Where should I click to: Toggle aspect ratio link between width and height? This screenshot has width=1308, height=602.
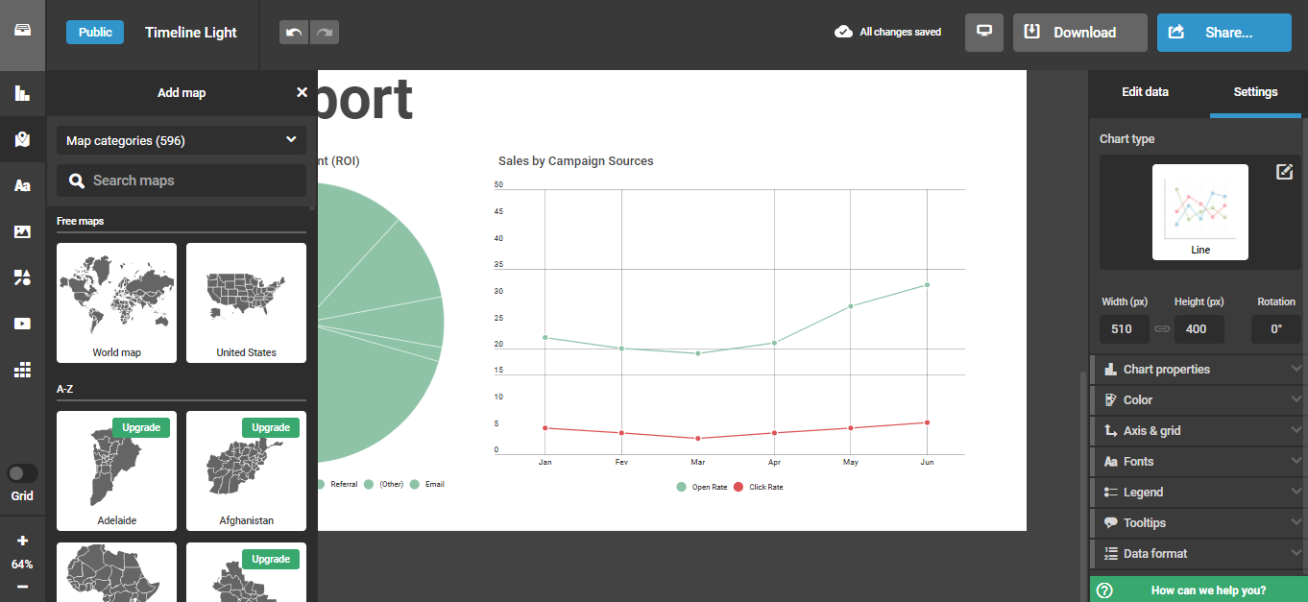(x=1162, y=329)
